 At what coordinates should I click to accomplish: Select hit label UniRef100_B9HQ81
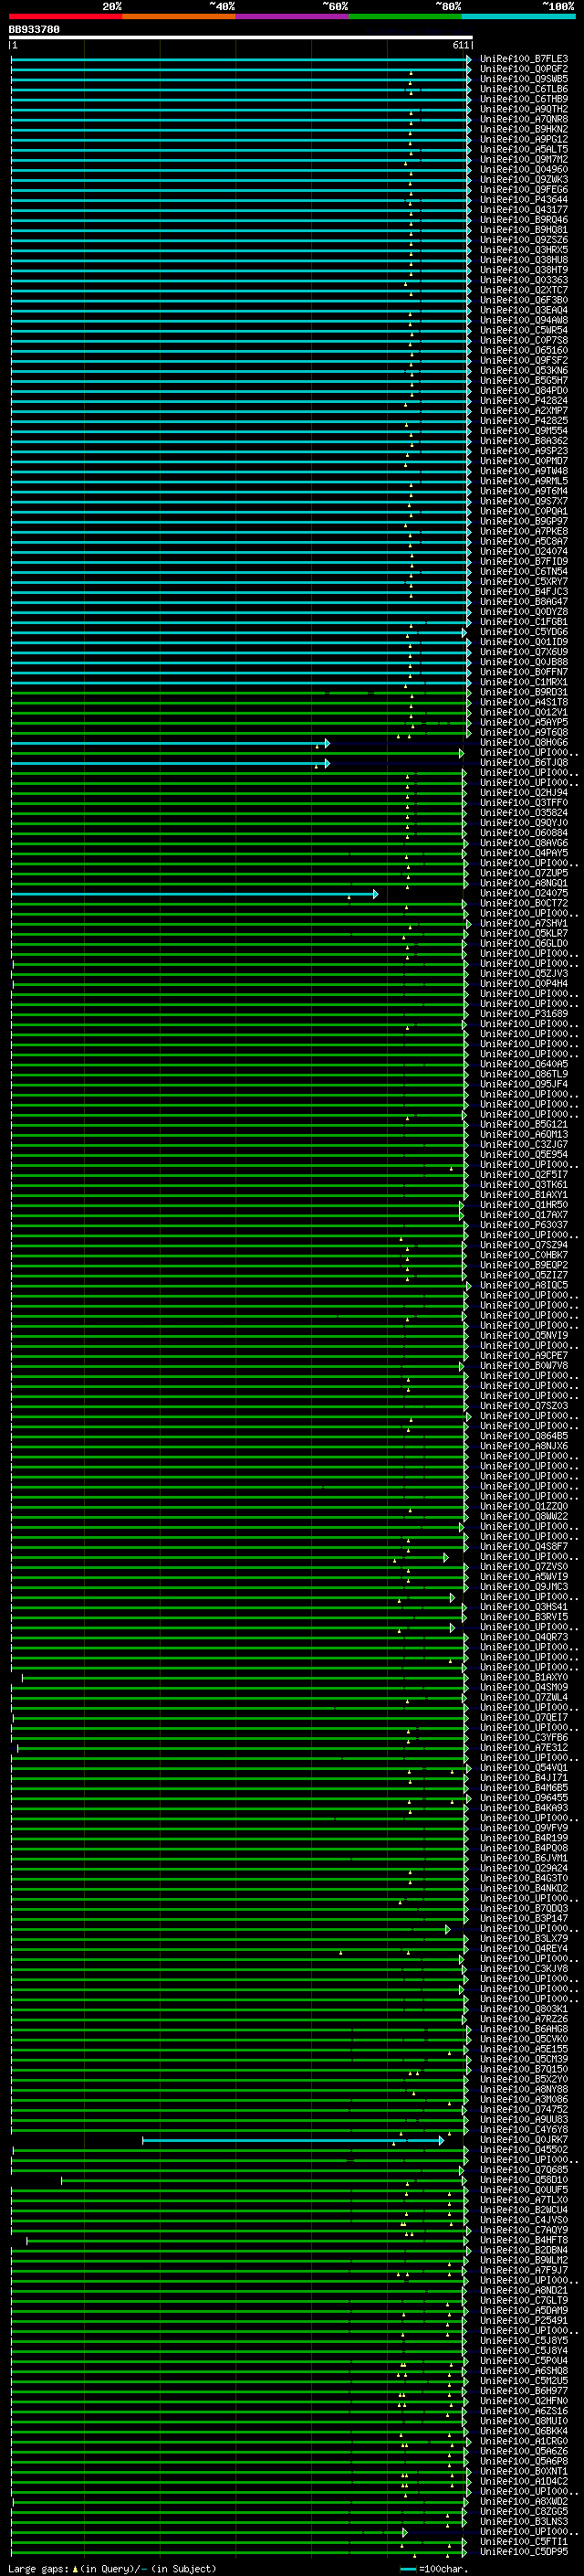pyautogui.click(x=524, y=230)
